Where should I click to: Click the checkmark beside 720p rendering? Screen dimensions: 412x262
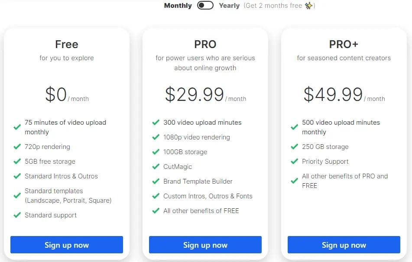[17, 147]
